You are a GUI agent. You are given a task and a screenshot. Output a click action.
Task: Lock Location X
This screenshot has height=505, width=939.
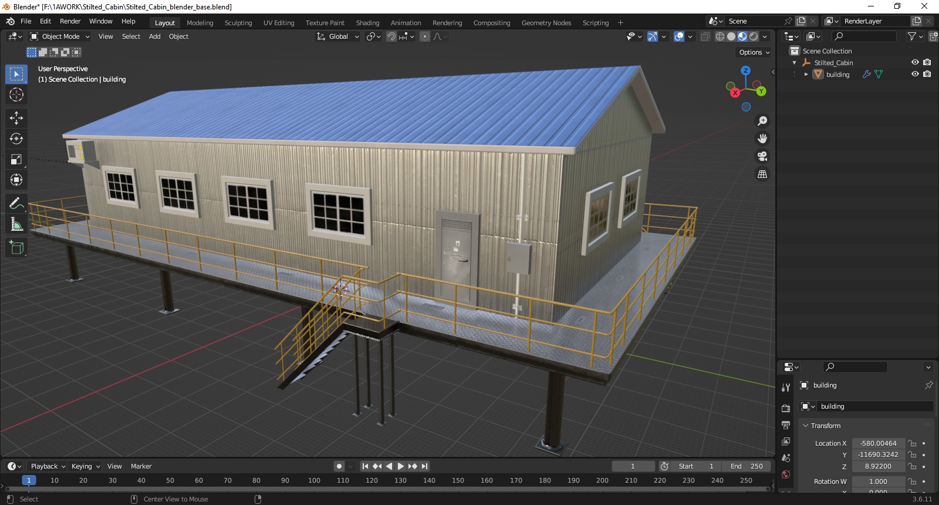(912, 443)
